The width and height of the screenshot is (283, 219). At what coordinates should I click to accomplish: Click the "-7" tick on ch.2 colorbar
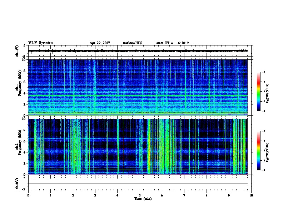(263, 170)
